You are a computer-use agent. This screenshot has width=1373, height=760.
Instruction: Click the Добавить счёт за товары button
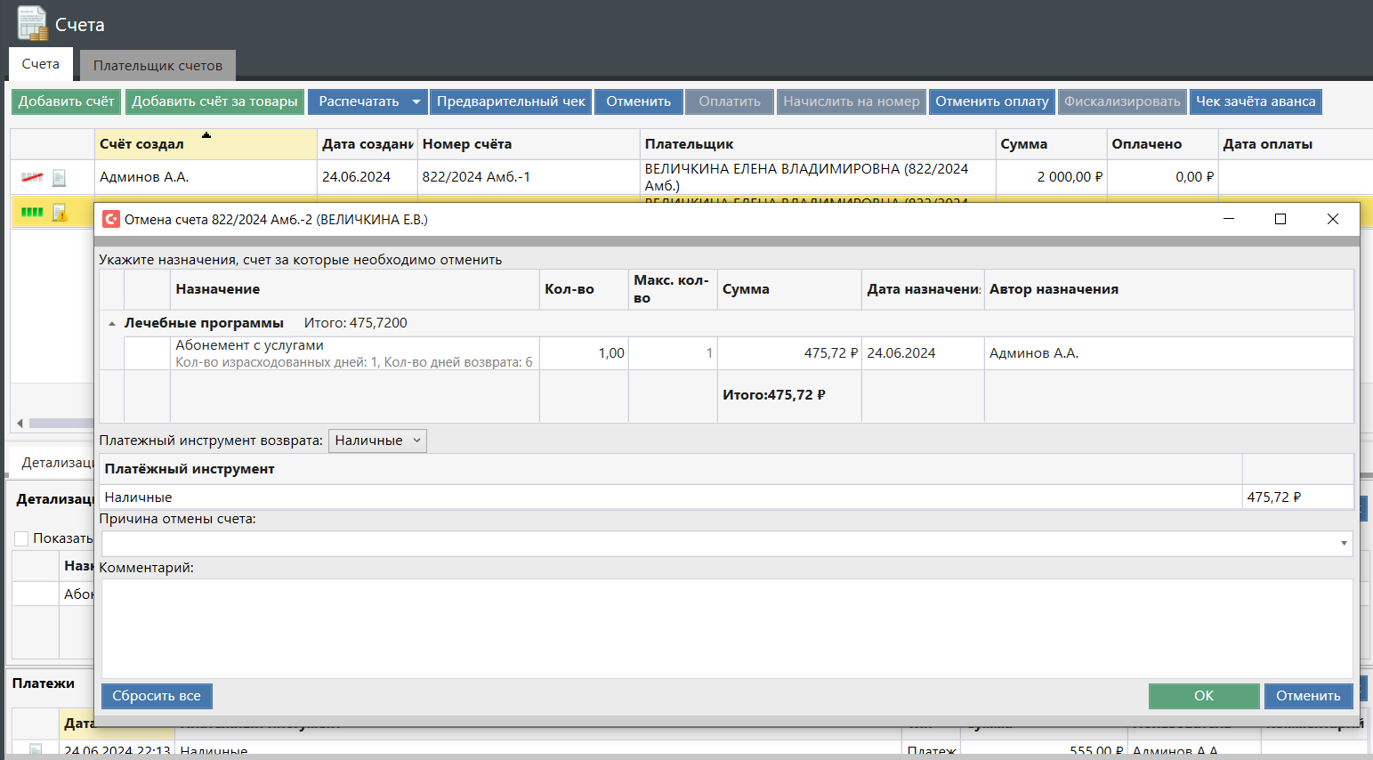[214, 101]
